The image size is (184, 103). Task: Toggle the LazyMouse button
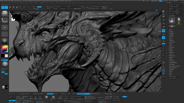click(12, 100)
